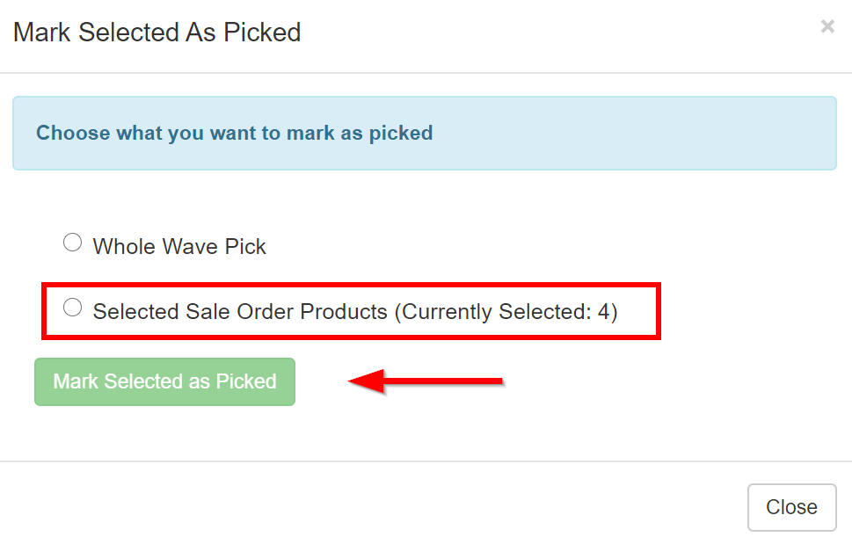This screenshot has height=544, width=852.
Task: Click the green picking confirmation button
Action: click(164, 381)
